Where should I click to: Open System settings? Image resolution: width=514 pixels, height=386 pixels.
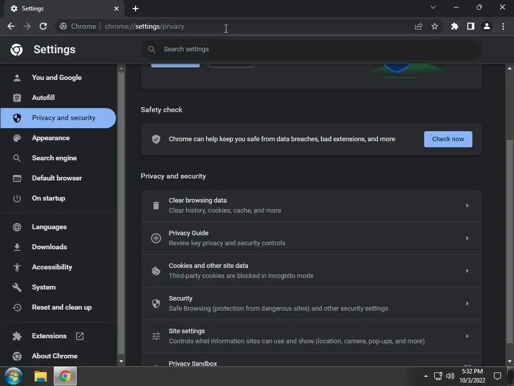point(58,287)
